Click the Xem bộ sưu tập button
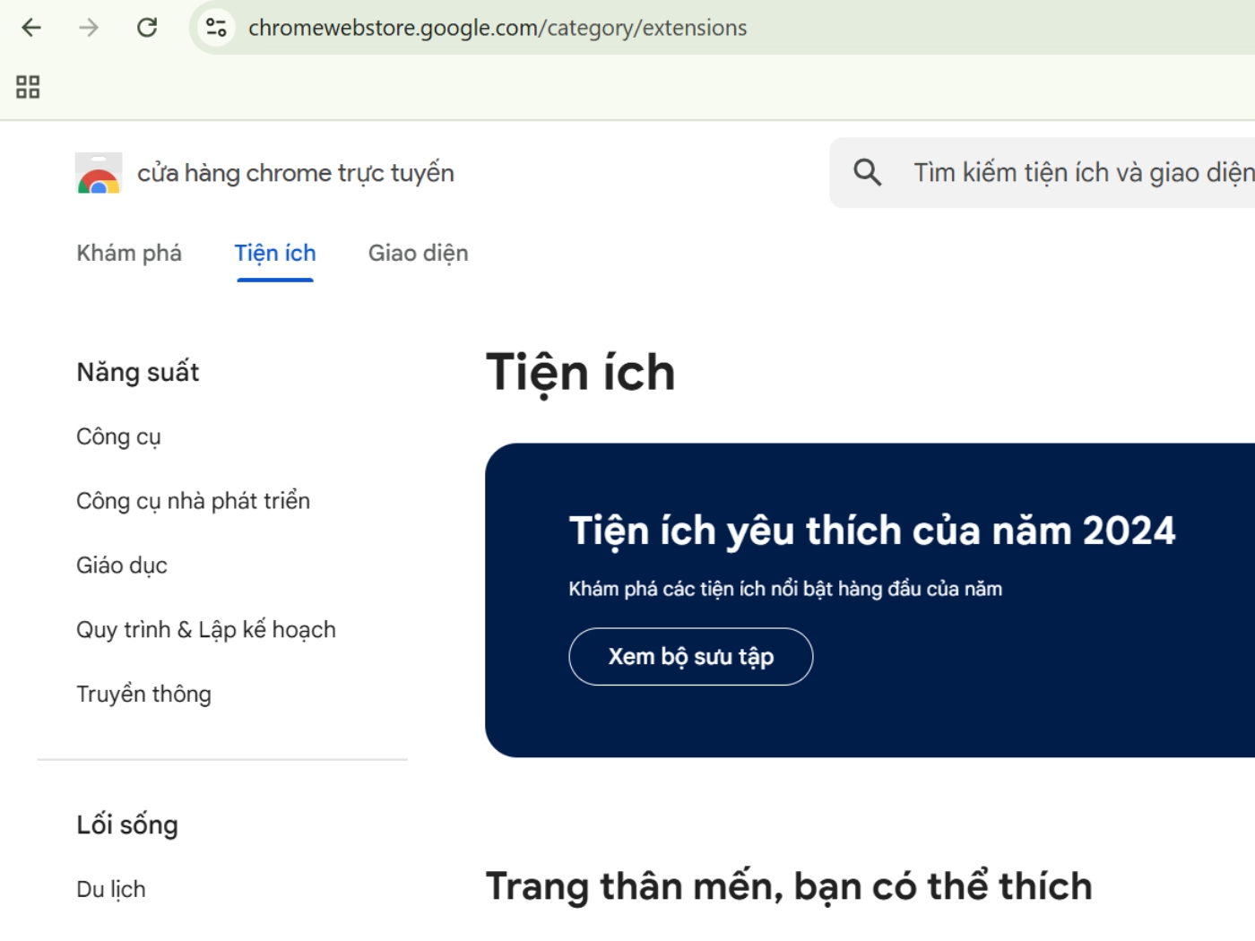Screen dimensions: 1255x941 click(x=691, y=657)
